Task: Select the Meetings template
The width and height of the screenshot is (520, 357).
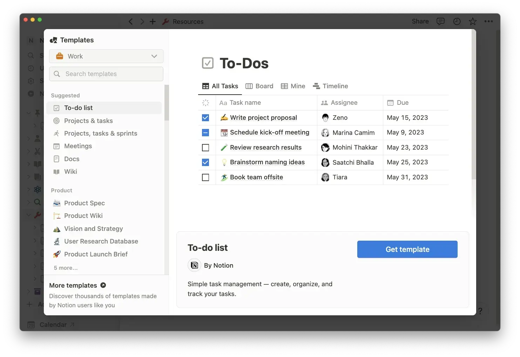Action: click(x=78, y=146)
